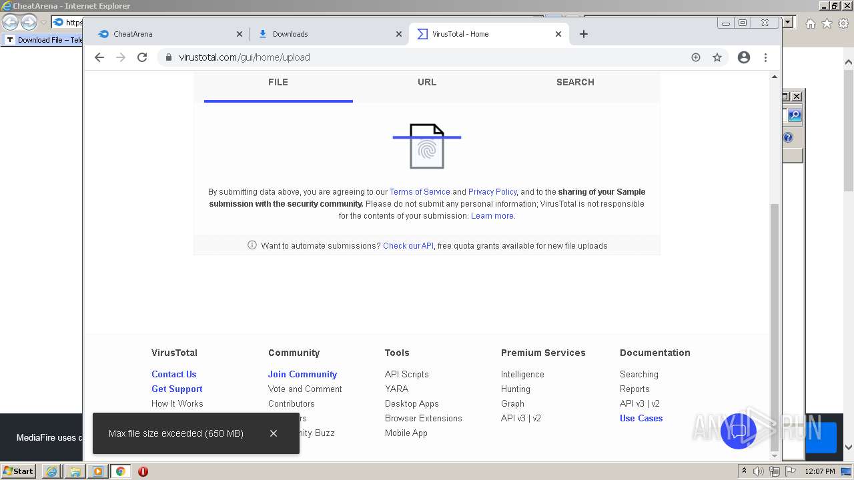This screenshot has width=854, height=480.
Task: Open Internet Explorer from the taskbar
Action: [51, 471]
